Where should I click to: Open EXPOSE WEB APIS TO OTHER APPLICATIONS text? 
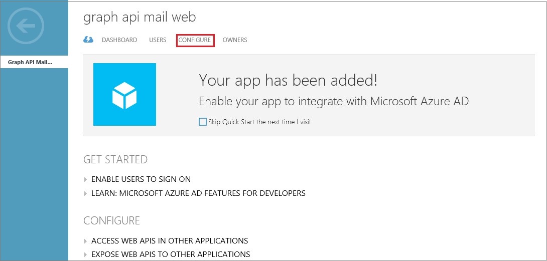coord(171,254)
